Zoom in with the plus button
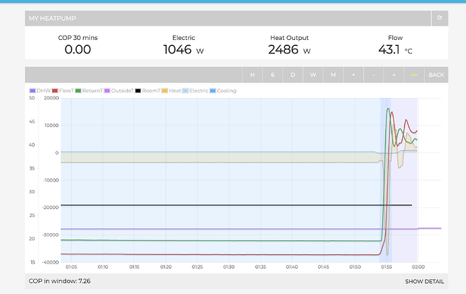Viewport: 466px width, 294px height. pyautogui.click(x=353, y=75)
